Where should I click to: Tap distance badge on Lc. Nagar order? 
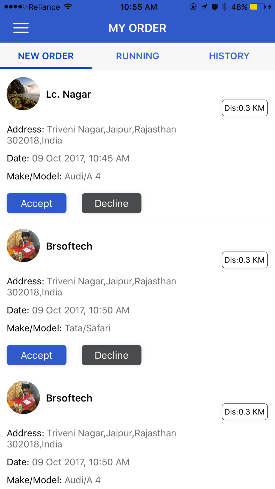(x=244, y=108)
